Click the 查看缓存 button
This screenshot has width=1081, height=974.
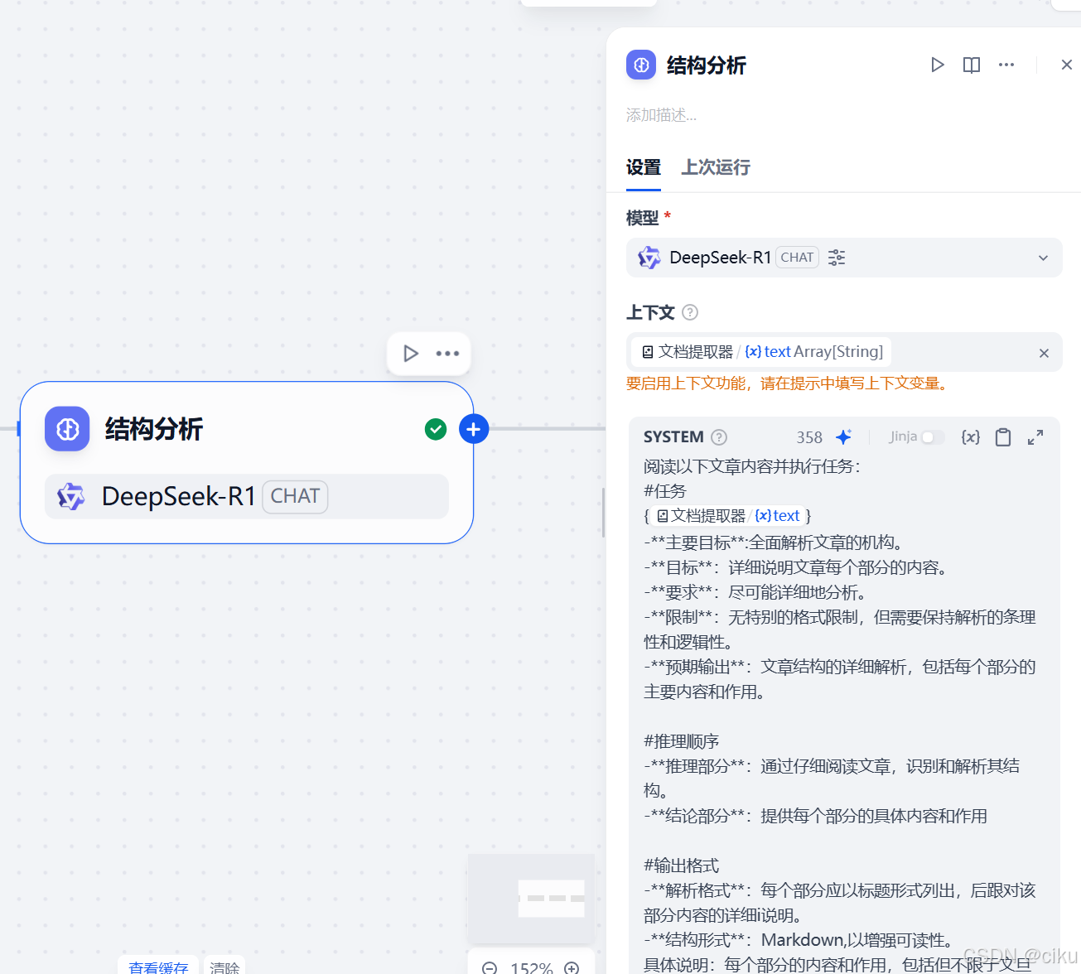point(158,966)
